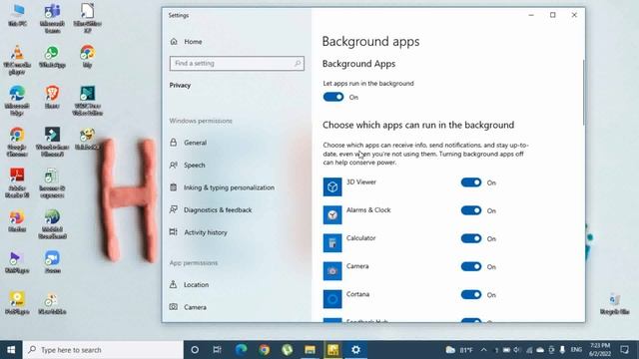Open volume control in system tray
The width and height of the screenshot is (639, 359).
coord(517,350)
